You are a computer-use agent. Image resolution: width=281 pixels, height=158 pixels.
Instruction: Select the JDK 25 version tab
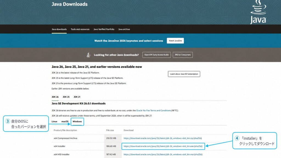point(66,97)
